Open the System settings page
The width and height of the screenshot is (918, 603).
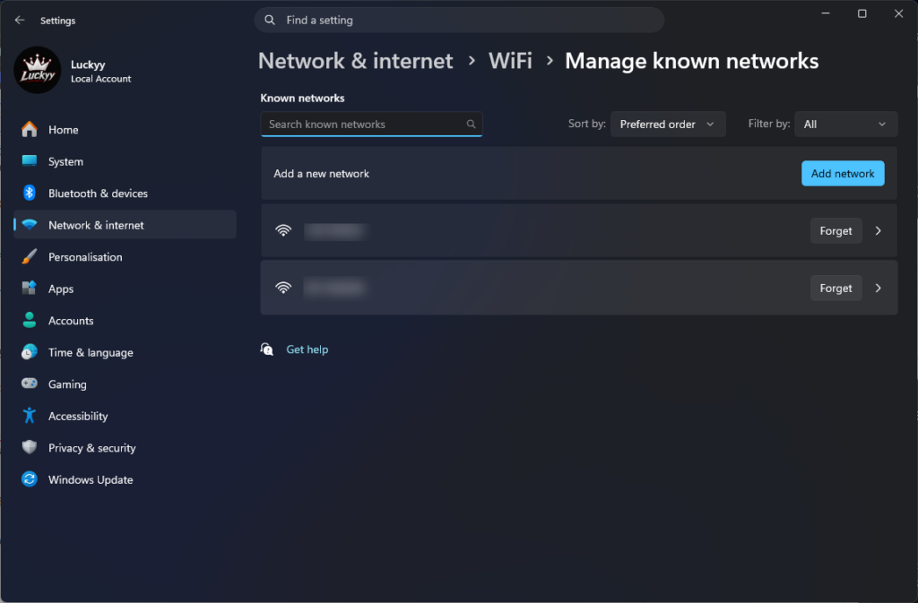[x=125, y=161]
